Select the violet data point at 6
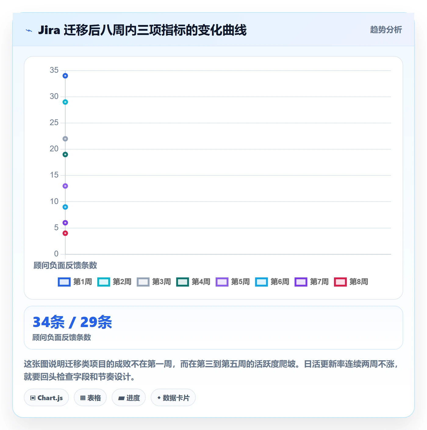Viewport: 427px width, 430px height. pyautogui.click(x=65, y=223)
